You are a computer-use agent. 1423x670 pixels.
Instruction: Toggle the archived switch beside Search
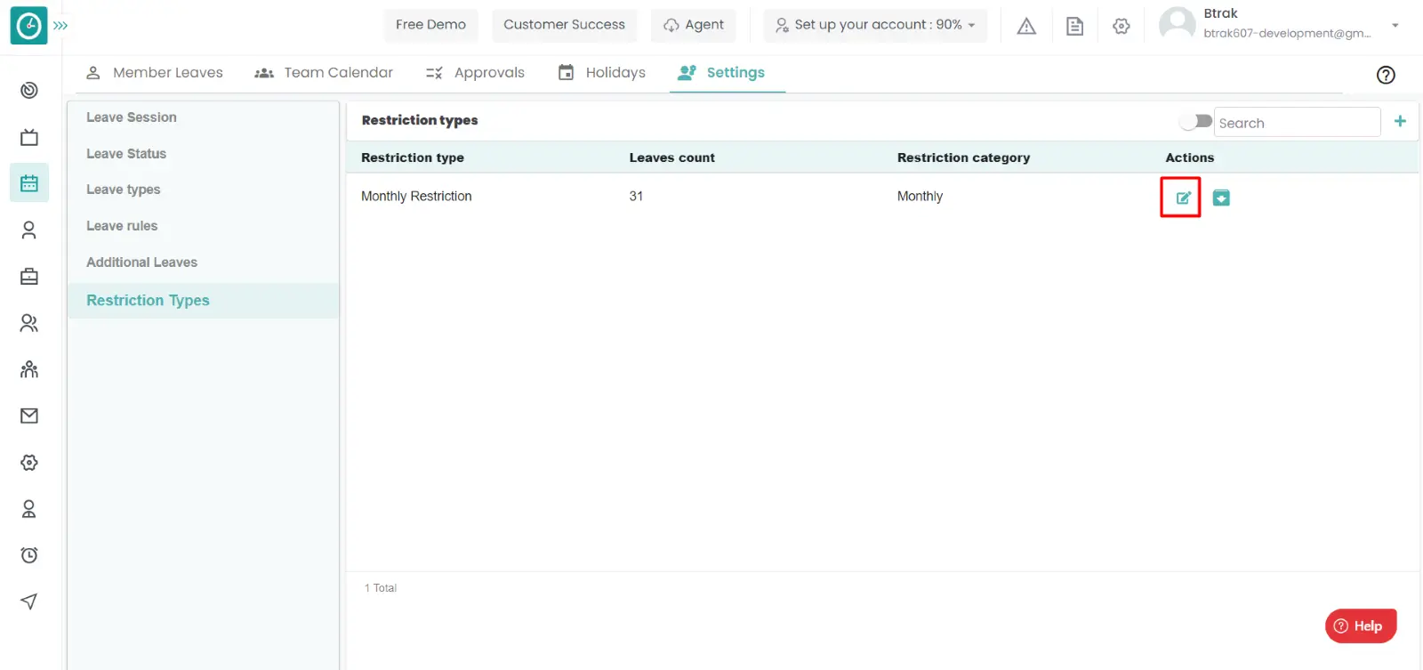1195,121
